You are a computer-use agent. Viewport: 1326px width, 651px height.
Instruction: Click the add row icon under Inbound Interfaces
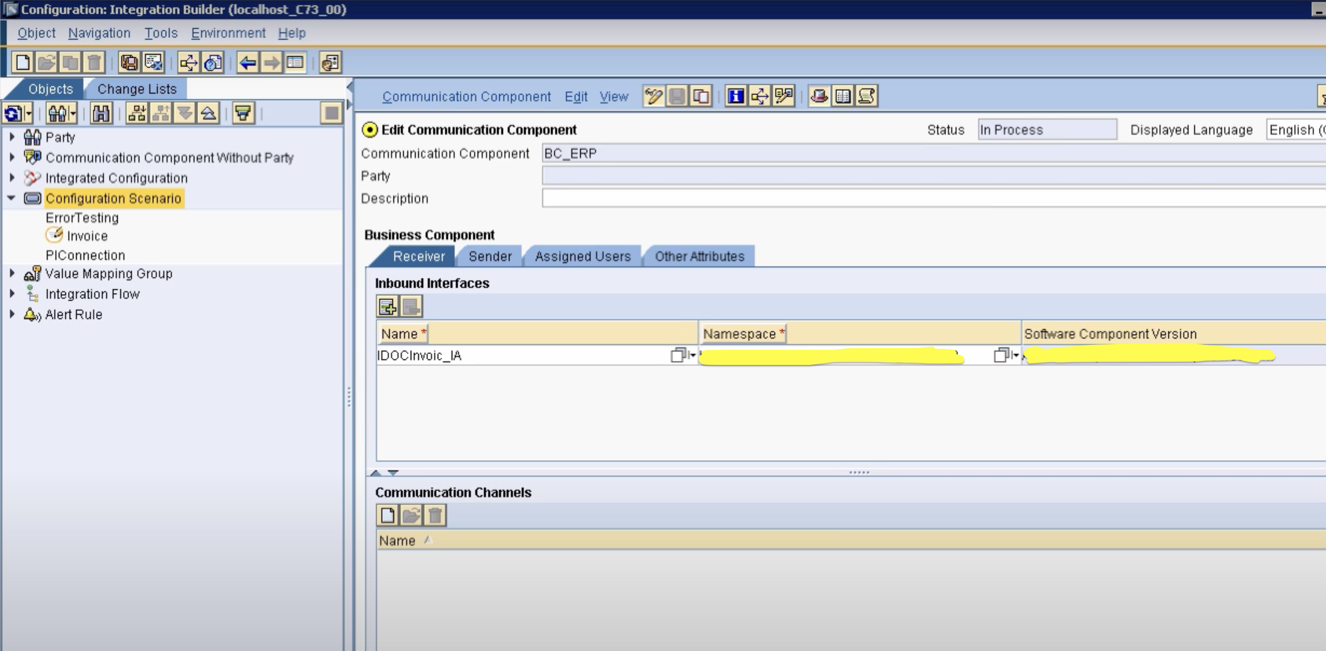click(387, 306)
